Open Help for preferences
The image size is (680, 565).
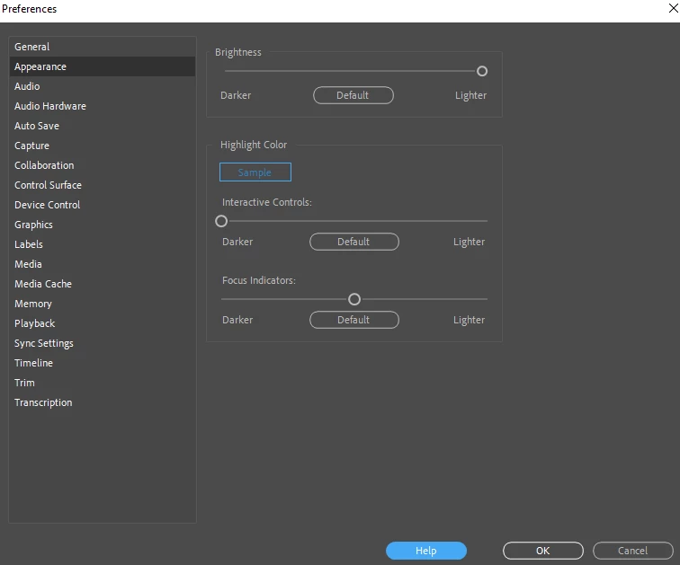tap(425, 551)
